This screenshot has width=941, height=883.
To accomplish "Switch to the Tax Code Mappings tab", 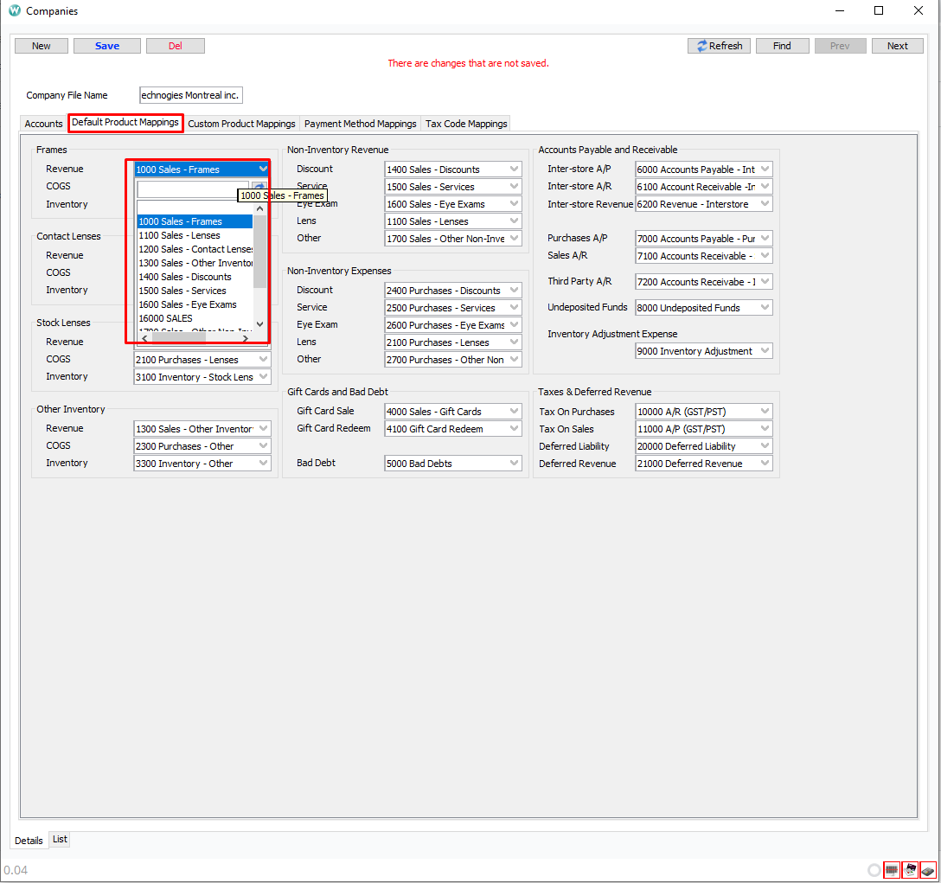I will tap(465, 123).
